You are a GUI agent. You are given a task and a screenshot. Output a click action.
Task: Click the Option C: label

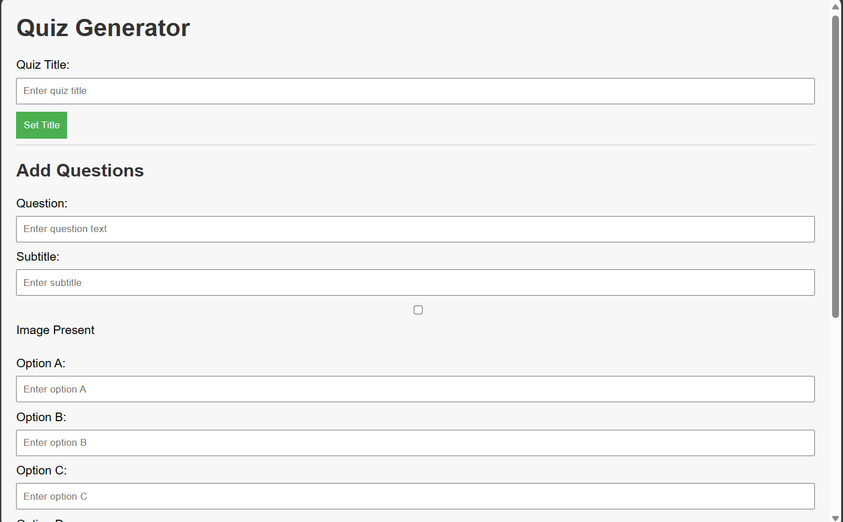coord(41,470)
